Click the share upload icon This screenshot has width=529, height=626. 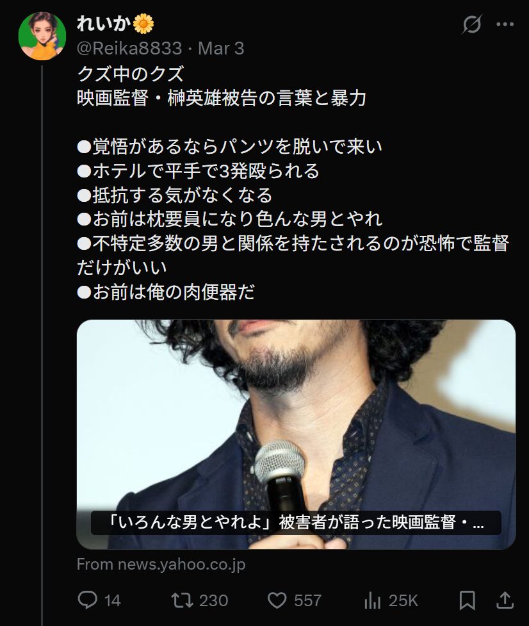click(505, 600)
